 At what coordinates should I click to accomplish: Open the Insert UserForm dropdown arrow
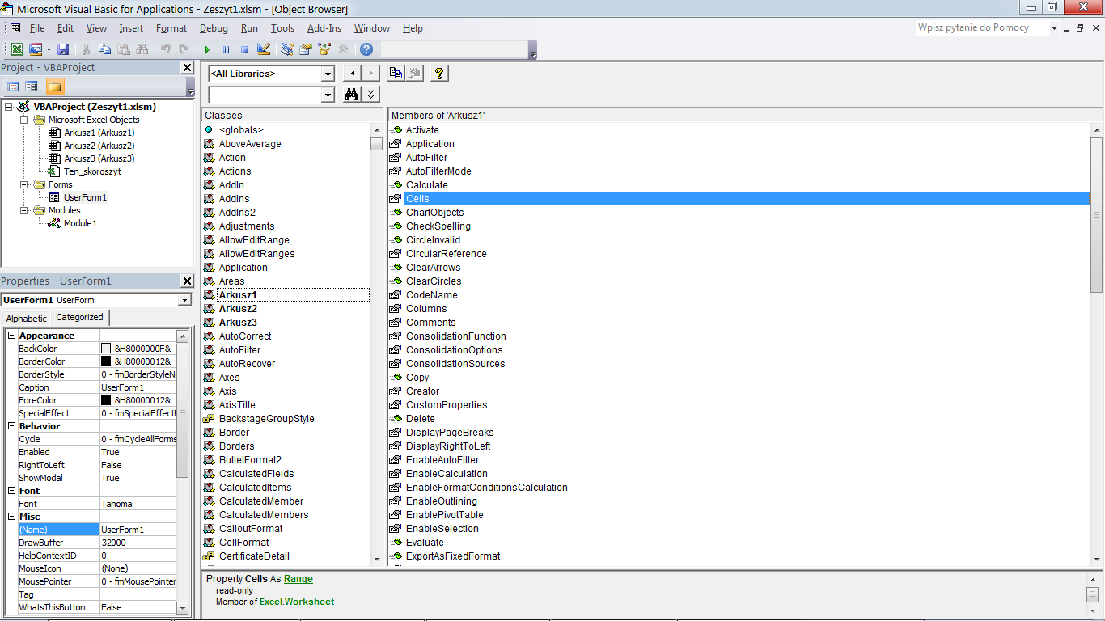coord(49,49)
